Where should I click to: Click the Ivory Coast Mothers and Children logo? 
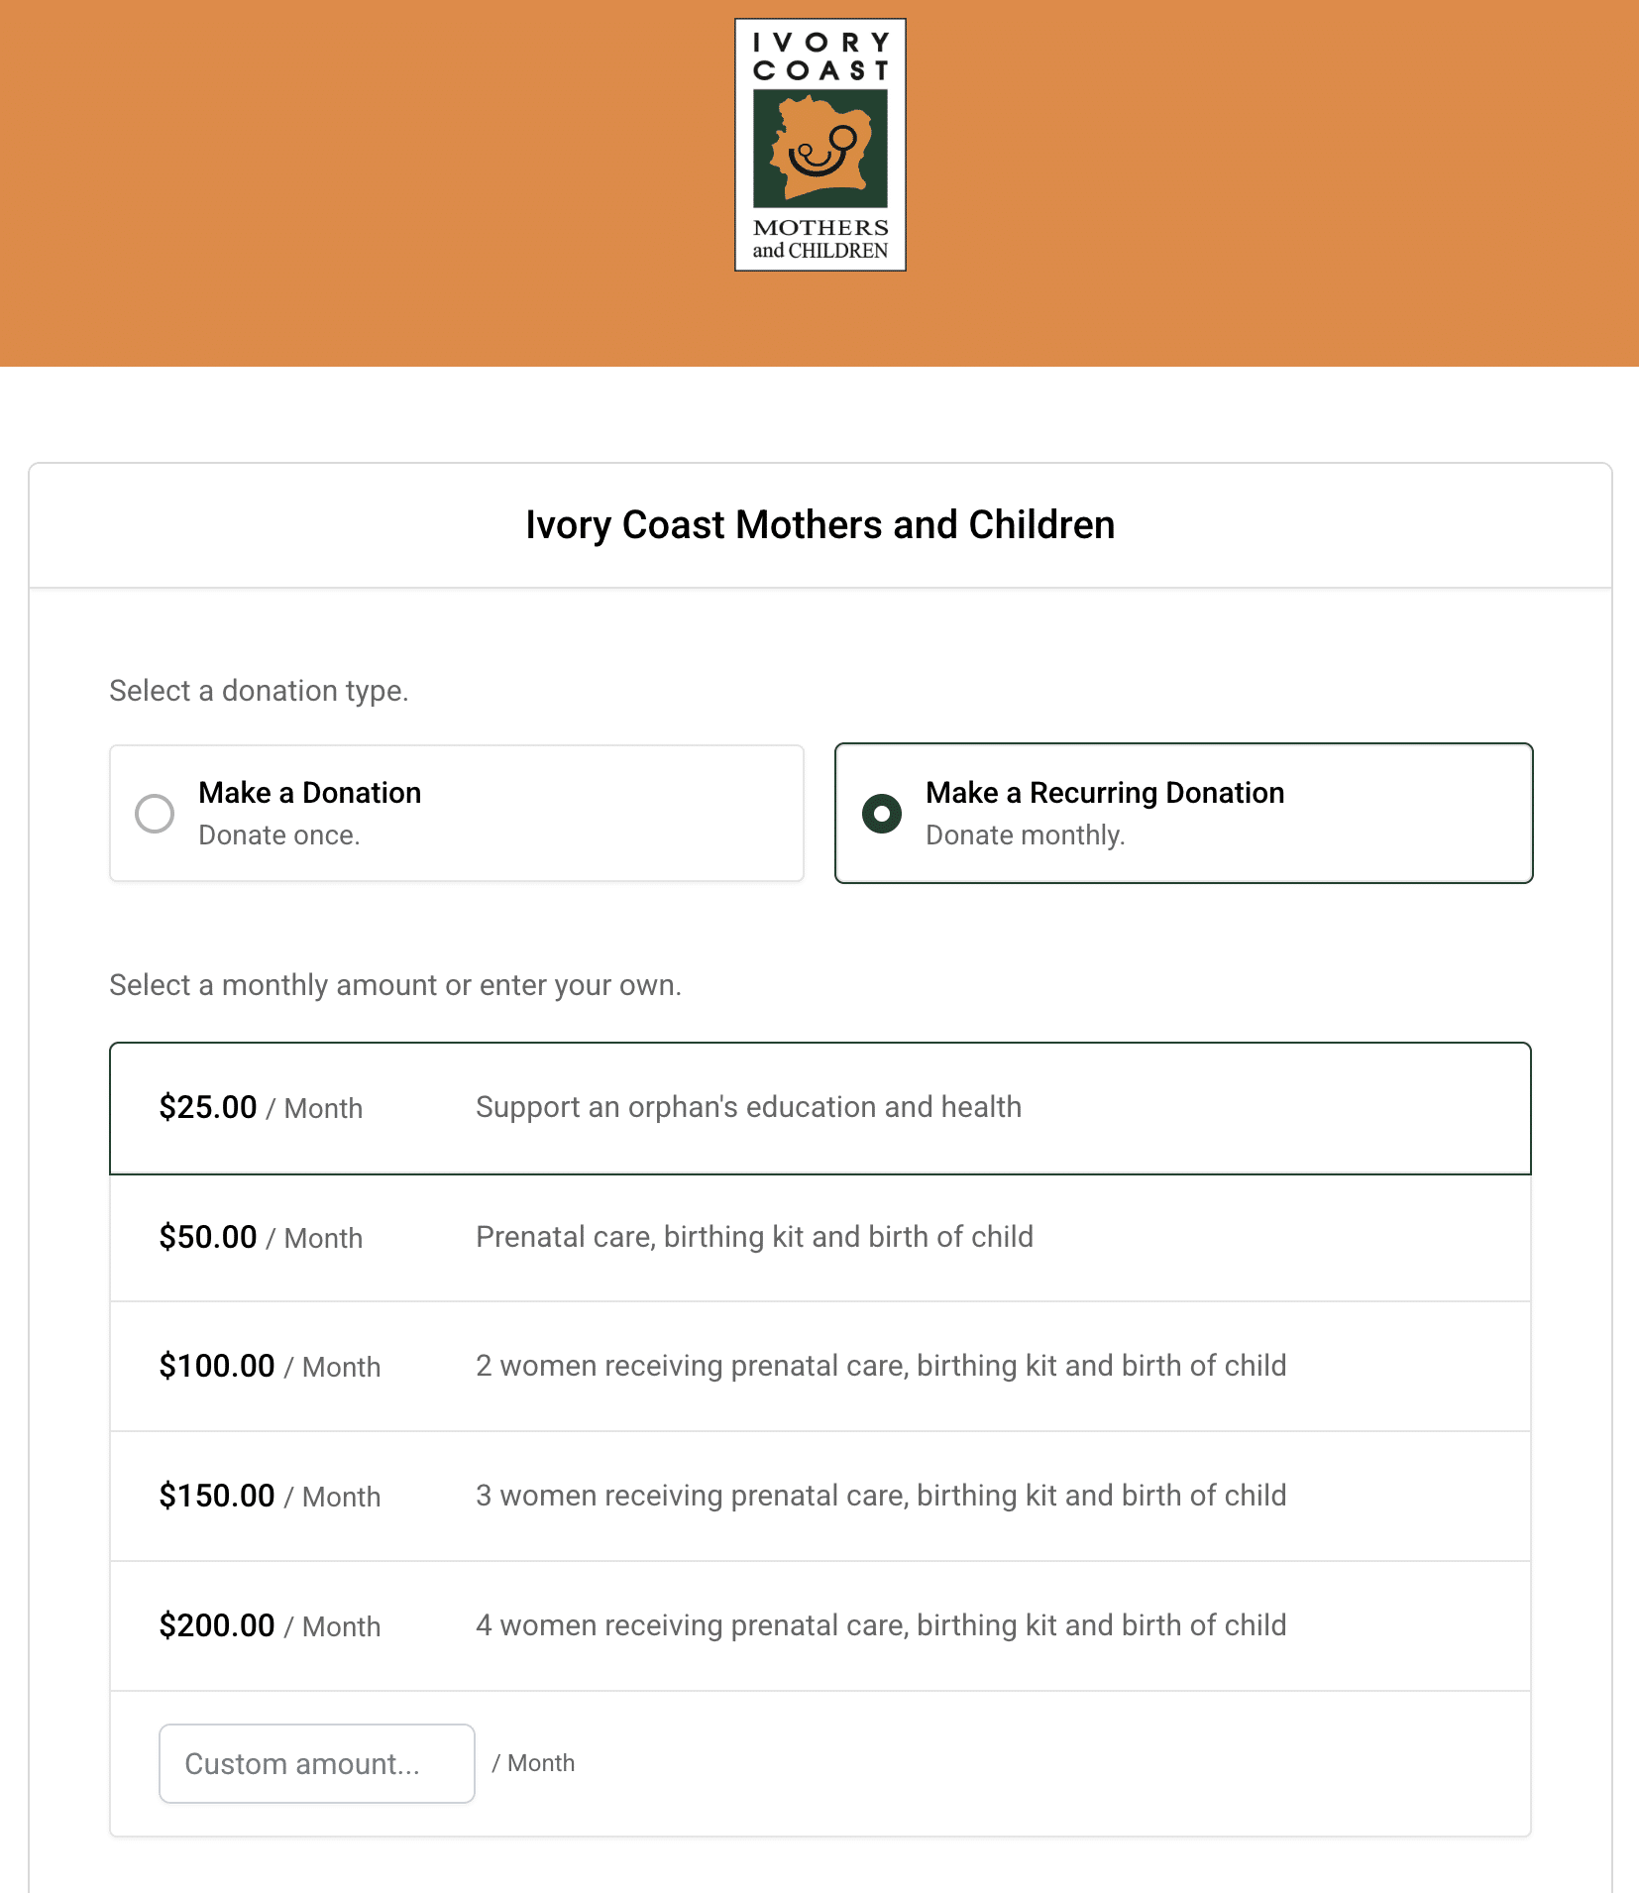pos(819,145)
